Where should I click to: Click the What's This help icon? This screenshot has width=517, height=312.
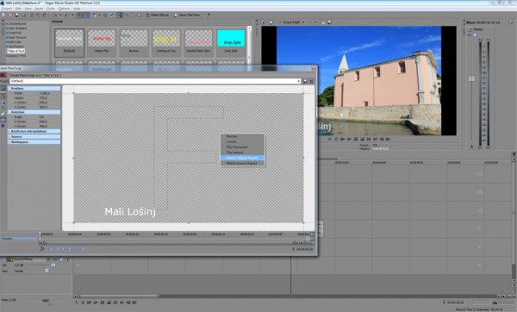pos(207,16)
